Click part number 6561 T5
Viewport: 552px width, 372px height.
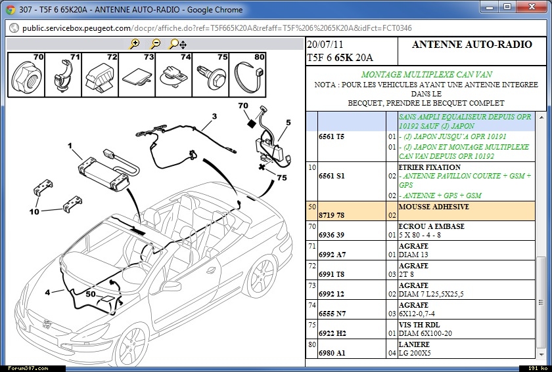pyautogui.click(x=331, y=136)
